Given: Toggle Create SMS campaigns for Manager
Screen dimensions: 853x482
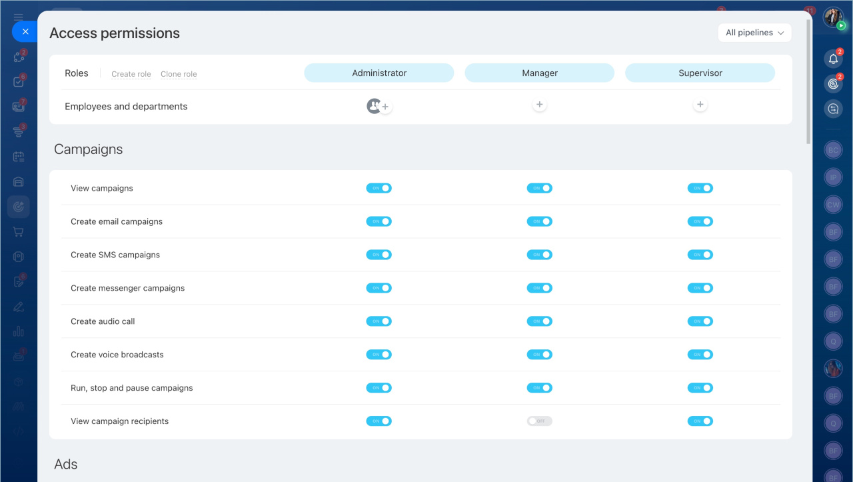Looking at the screenshot, I should coord(539,255).
